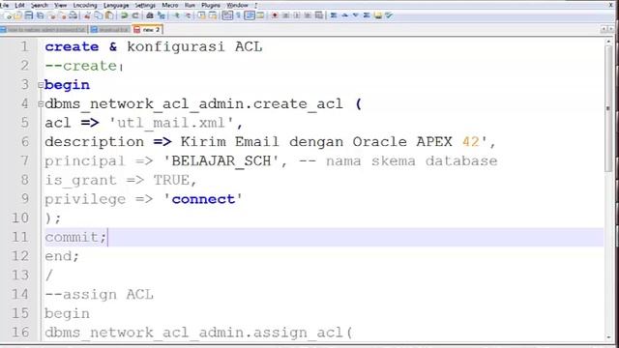Click the Redo arrow icon
This screenshot has width=619, height=348.
click(135, 15)
